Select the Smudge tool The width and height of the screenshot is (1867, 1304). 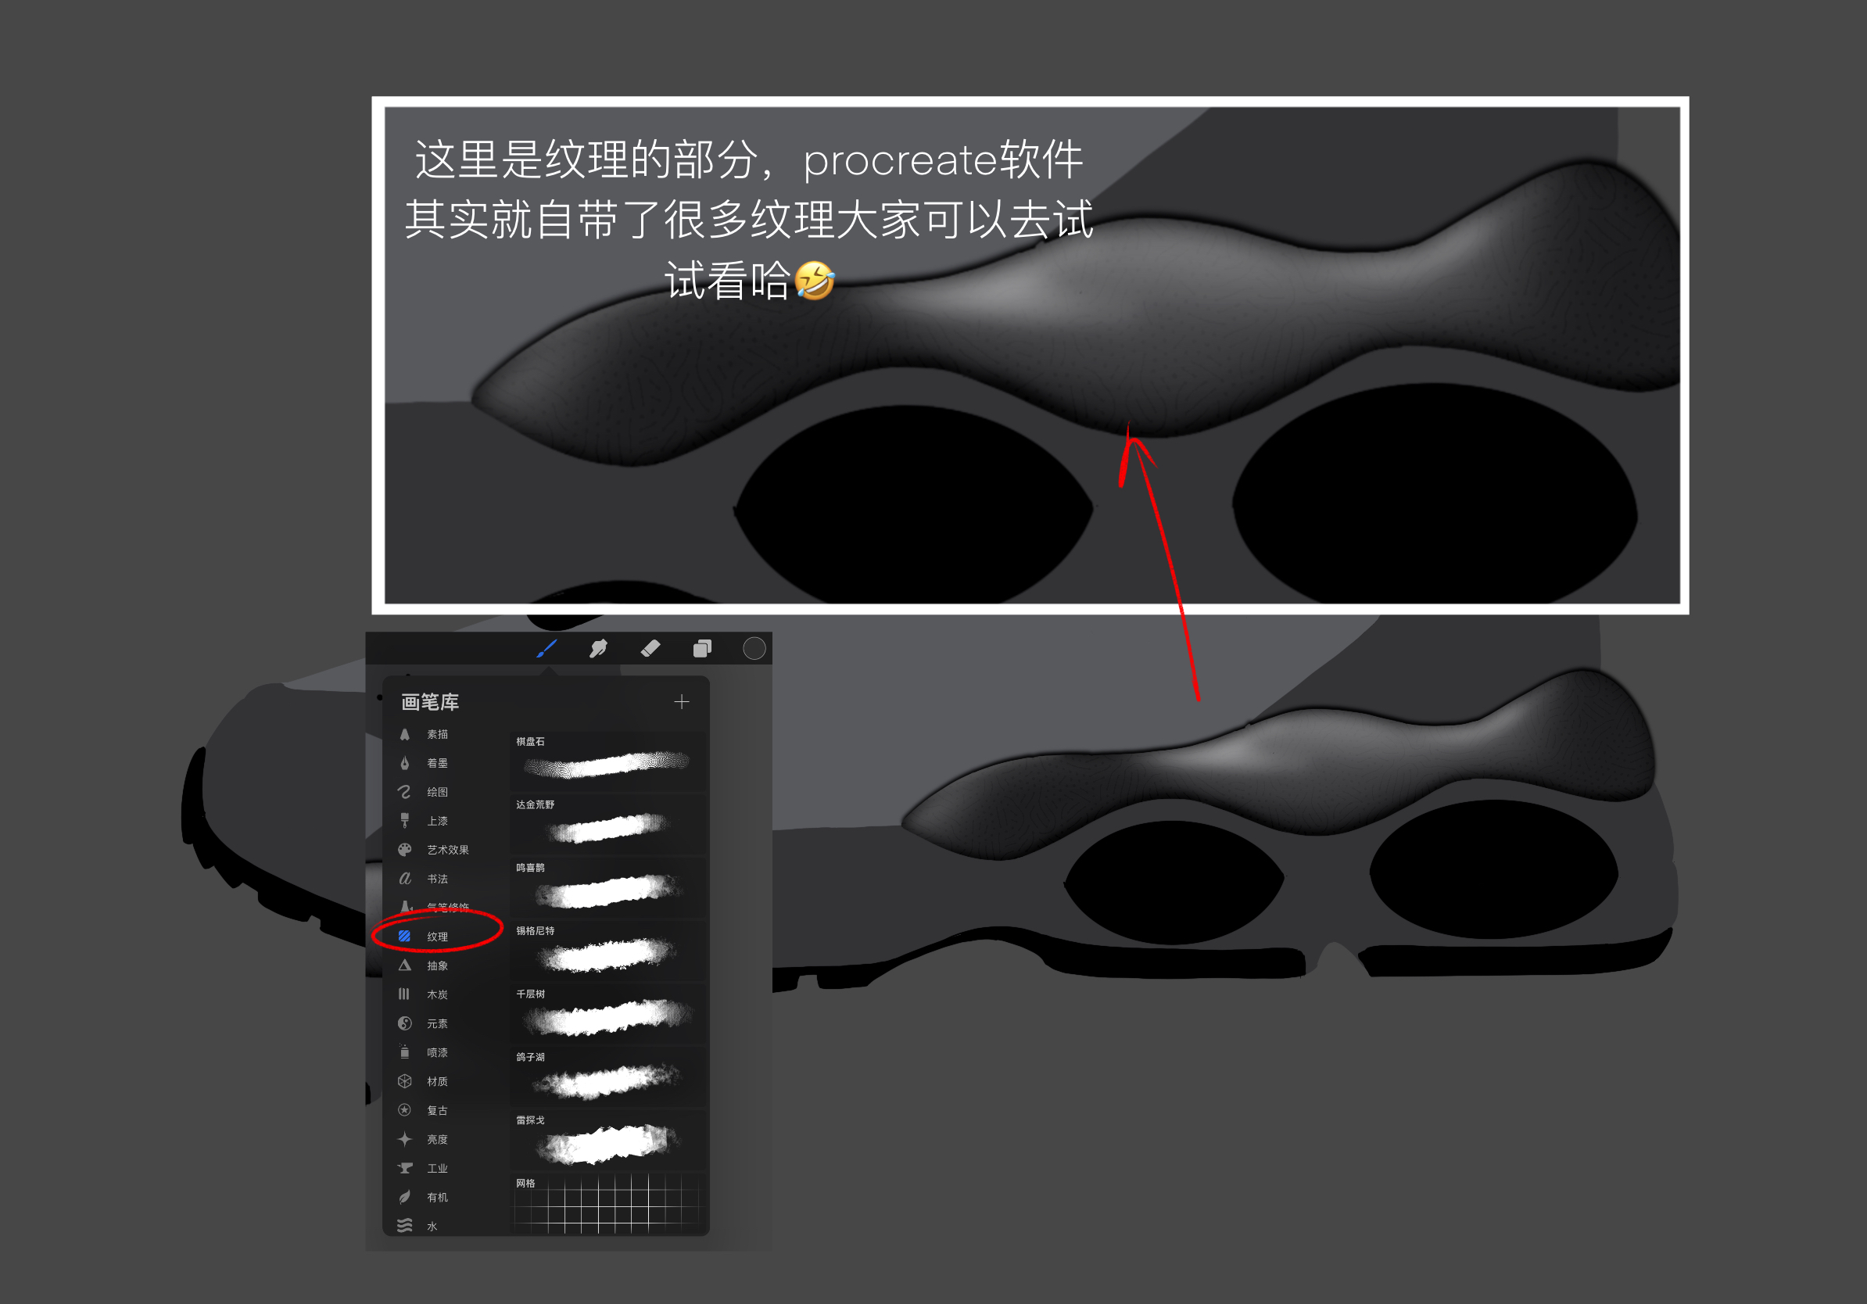click(x=598, y=648)
